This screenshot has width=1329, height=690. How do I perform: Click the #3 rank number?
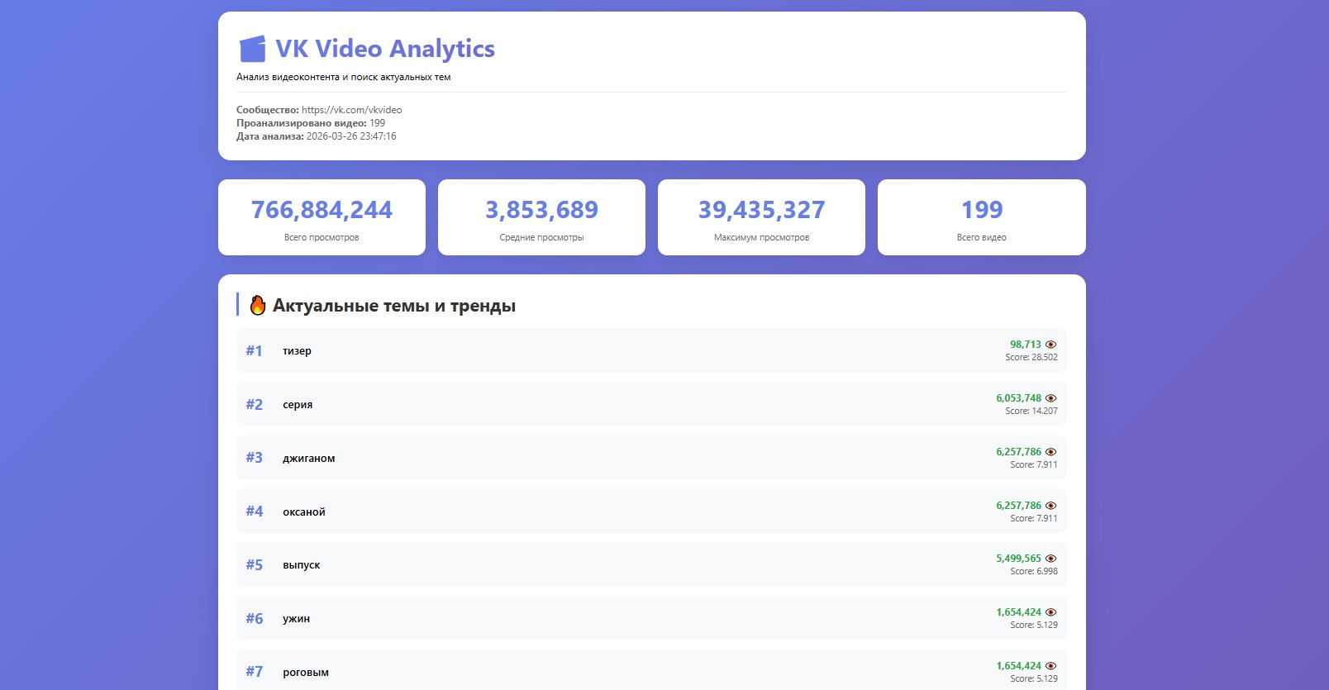(x=254, y=458)
